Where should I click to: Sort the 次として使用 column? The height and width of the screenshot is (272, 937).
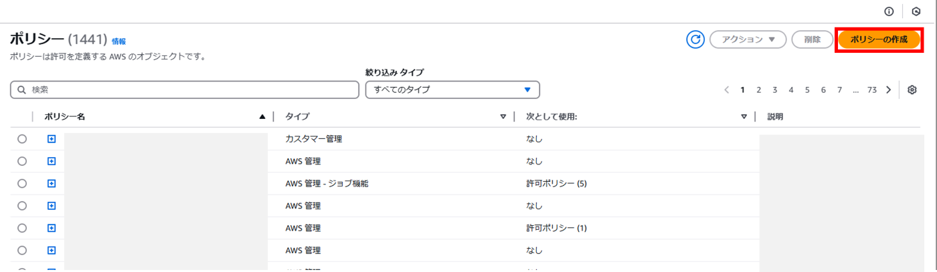[744, 116]
